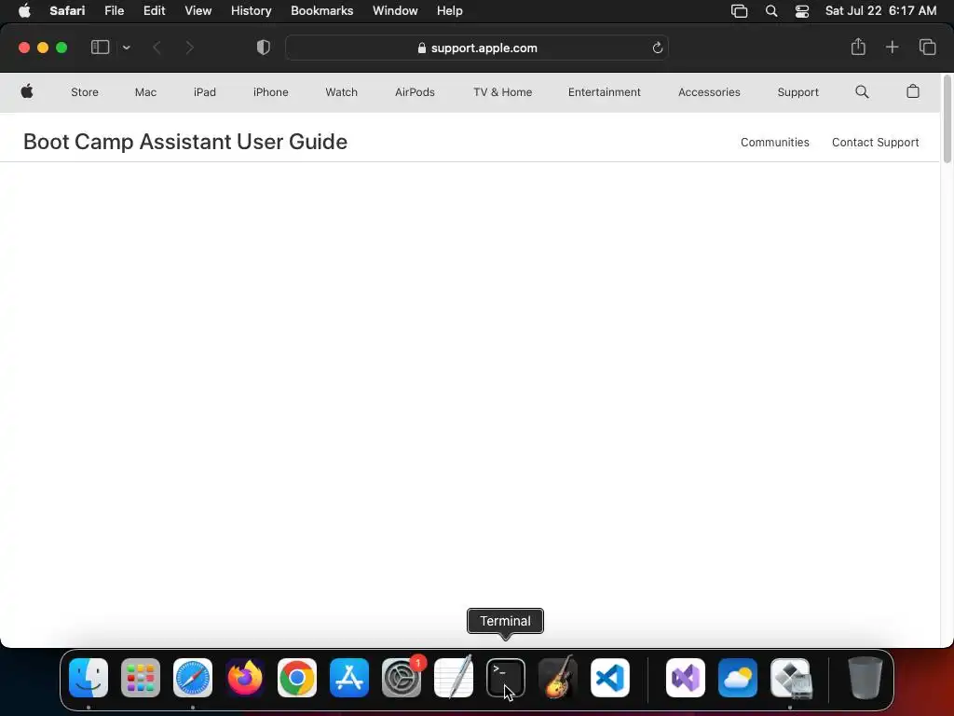Open TextEdit from the Dock
The width and height of the screenshot is (954, 716).
454,677
